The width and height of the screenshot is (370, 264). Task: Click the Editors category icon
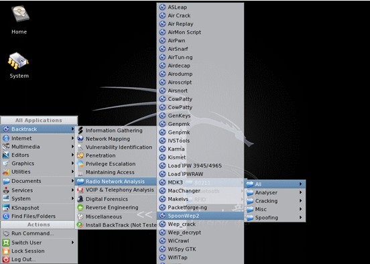tap(6, 155)
